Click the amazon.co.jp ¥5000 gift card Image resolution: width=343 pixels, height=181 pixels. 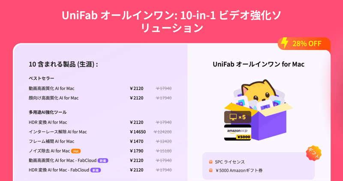[238, 132]
